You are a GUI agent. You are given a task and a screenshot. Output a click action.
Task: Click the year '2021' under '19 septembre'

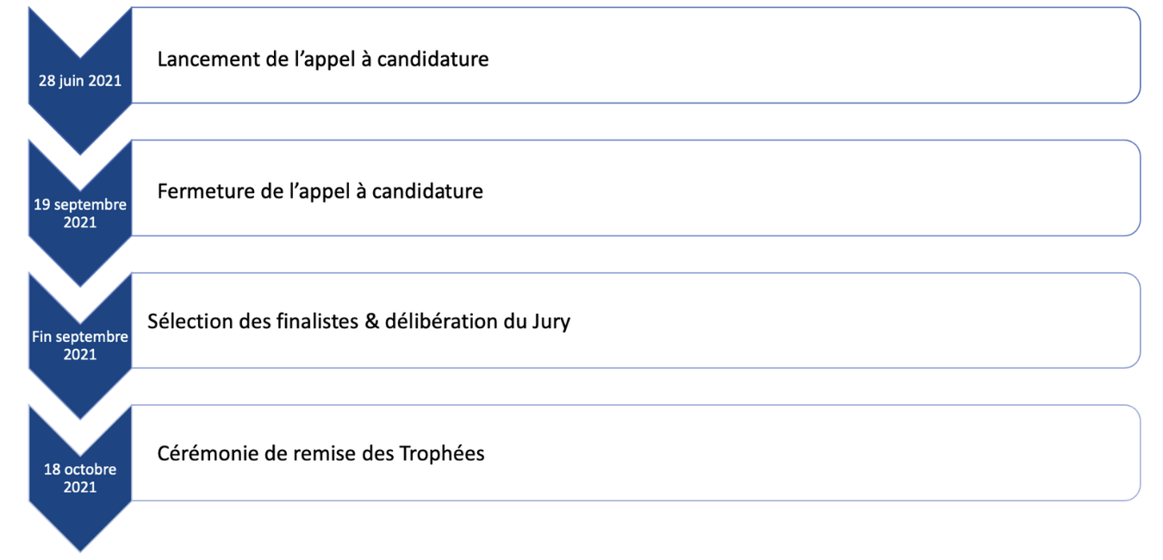click(80, 222)
